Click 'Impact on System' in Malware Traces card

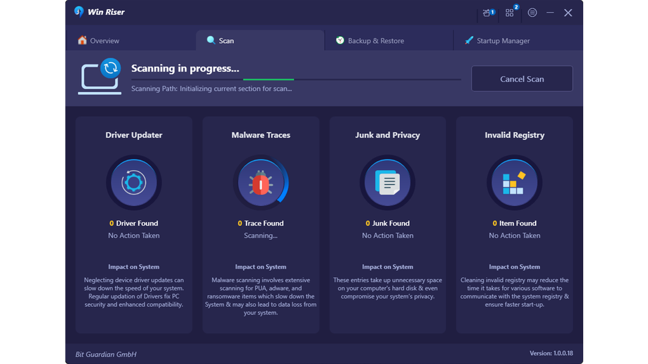[x=260, y=267]
